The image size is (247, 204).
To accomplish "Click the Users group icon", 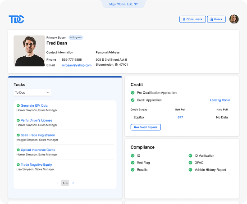I will [212, 19].
